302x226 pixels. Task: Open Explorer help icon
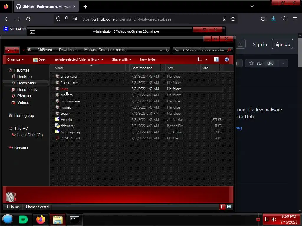pyautogui.click(x=227, y=59)
